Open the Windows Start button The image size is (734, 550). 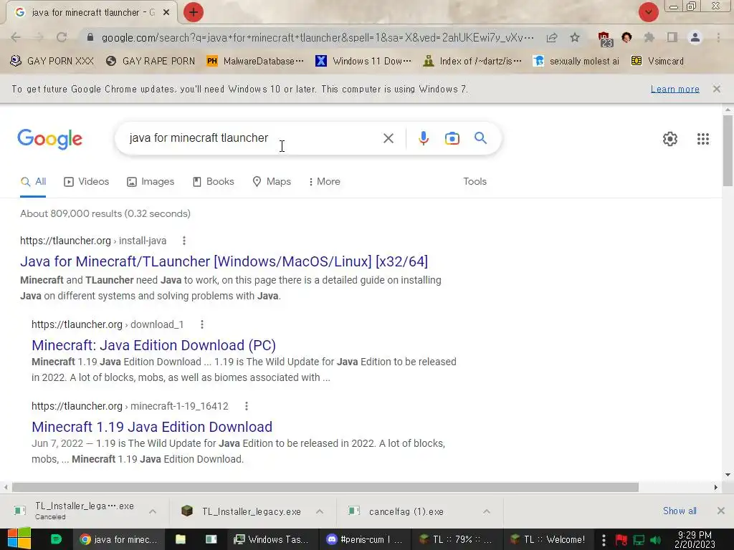[x=19, y=539]
